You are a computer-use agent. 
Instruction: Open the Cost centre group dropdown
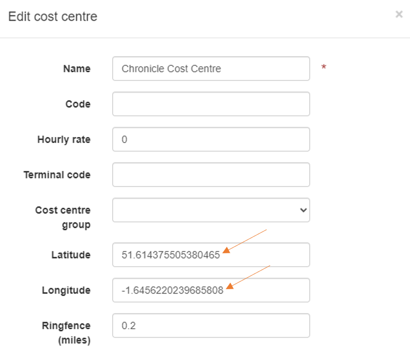211,210
